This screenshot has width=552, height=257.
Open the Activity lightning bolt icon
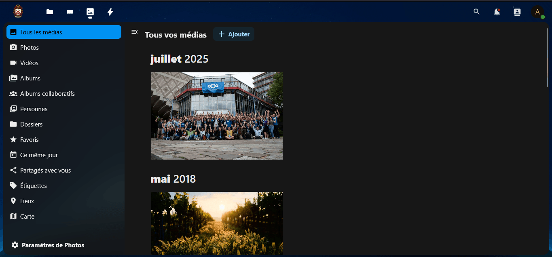point(110,12)
